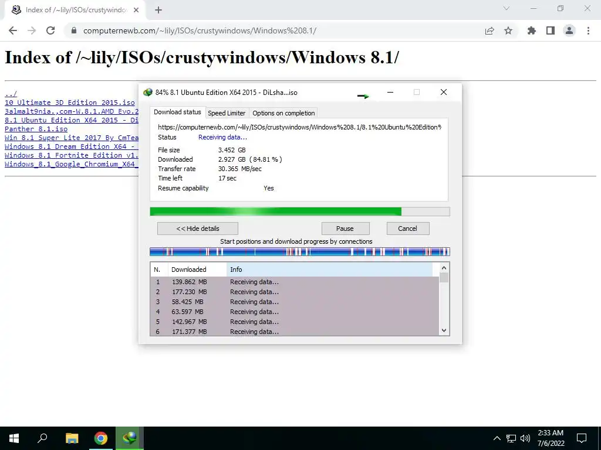Pause the download
This screenshot has height=450, width=601.
(x=345, y=229)
